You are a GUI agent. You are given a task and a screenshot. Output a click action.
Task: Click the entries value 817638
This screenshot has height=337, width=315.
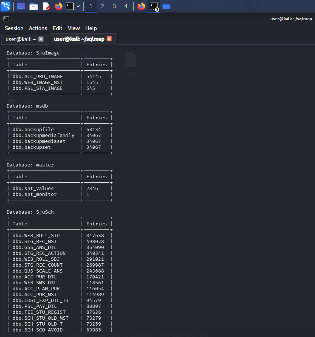coord(95,236)
